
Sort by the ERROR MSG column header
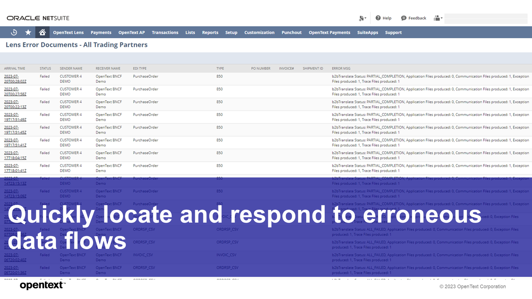point(341,68)
